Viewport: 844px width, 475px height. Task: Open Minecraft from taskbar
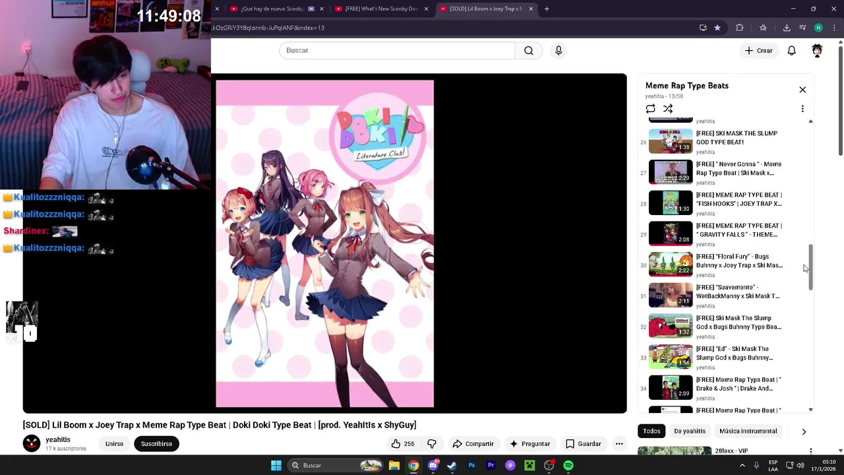[x=529, y=466]
